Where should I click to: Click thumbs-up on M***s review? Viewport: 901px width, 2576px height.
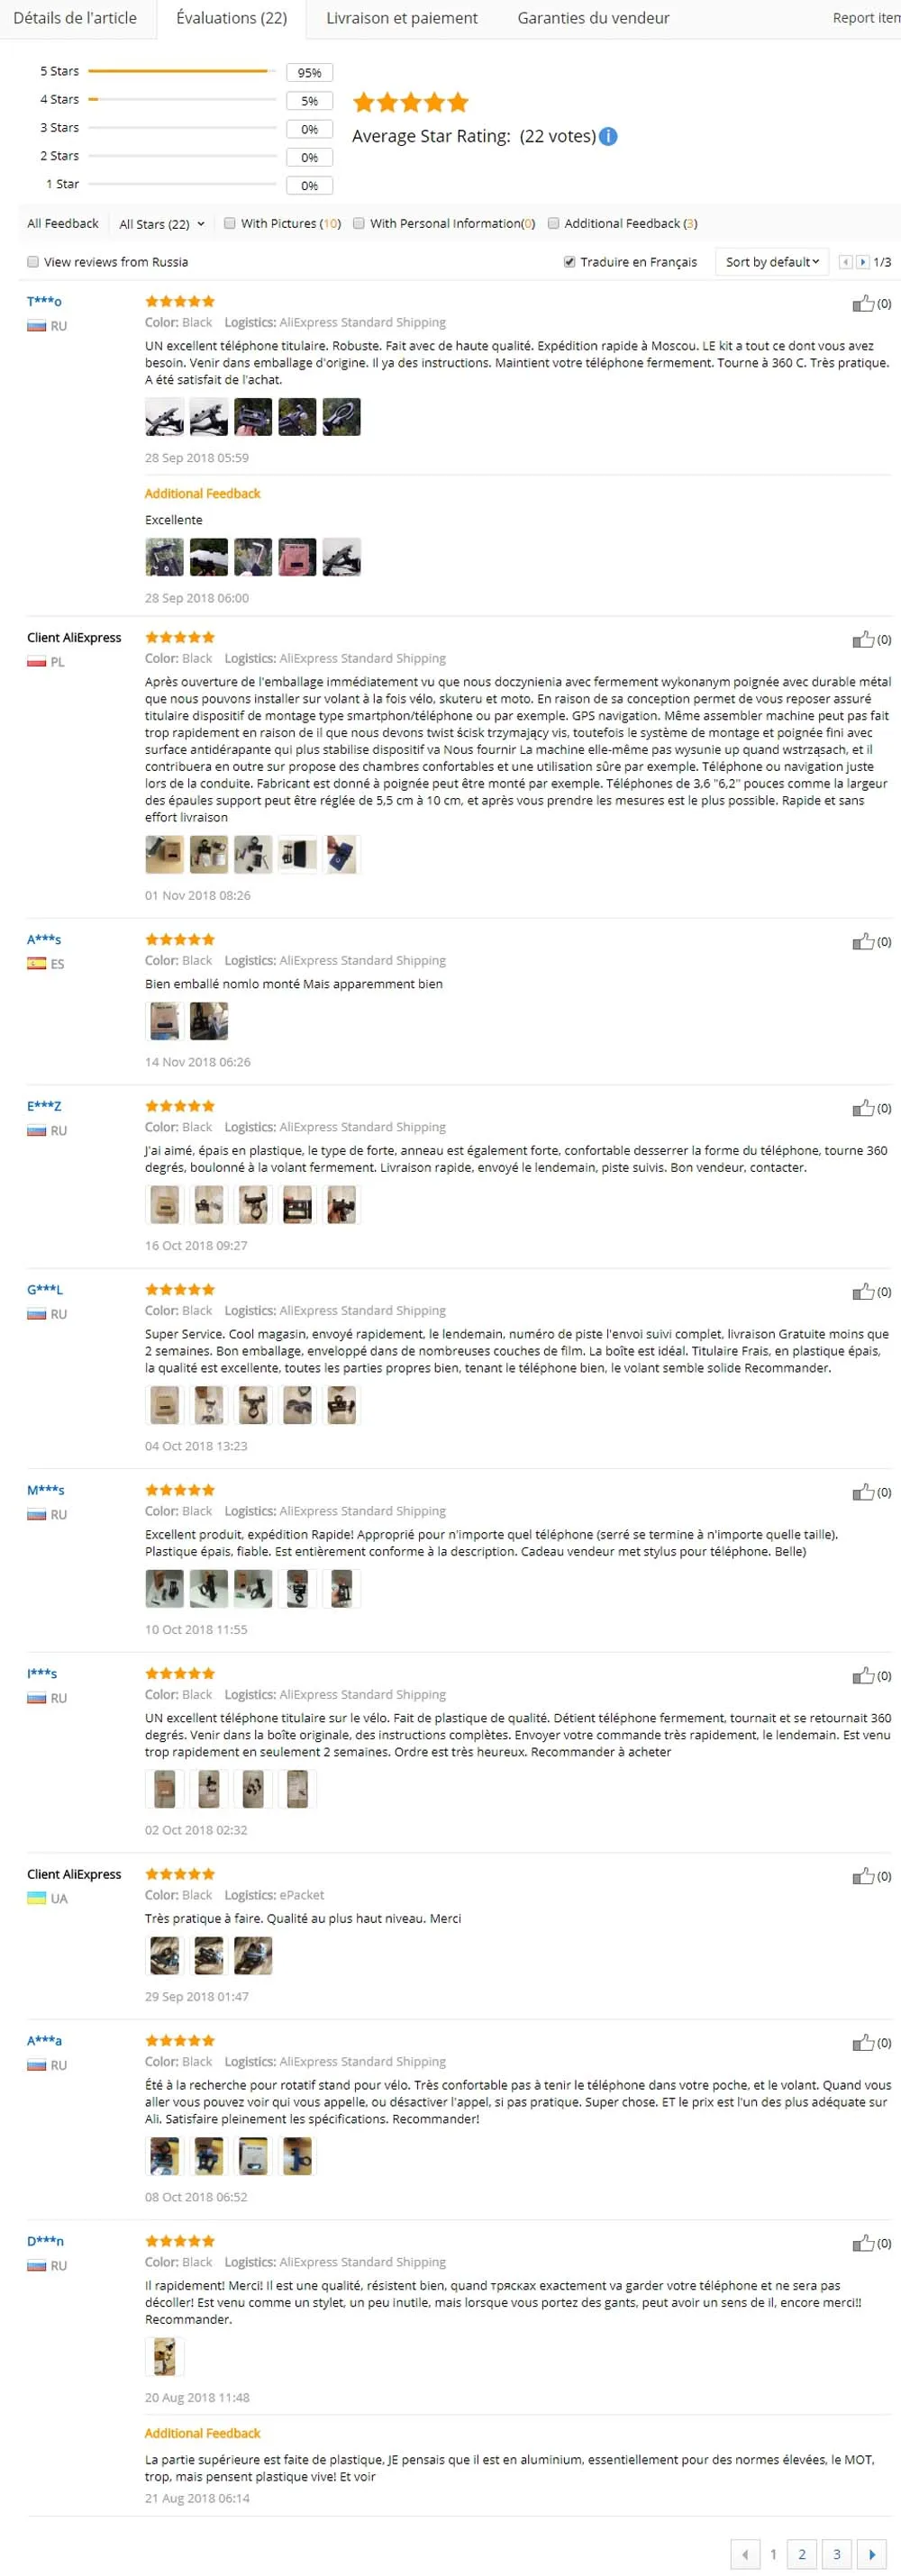click(x=862, y=1492)
